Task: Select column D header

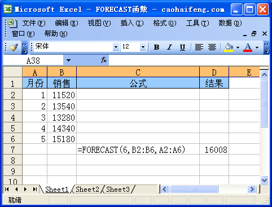Action: click(x=214, y=72)
